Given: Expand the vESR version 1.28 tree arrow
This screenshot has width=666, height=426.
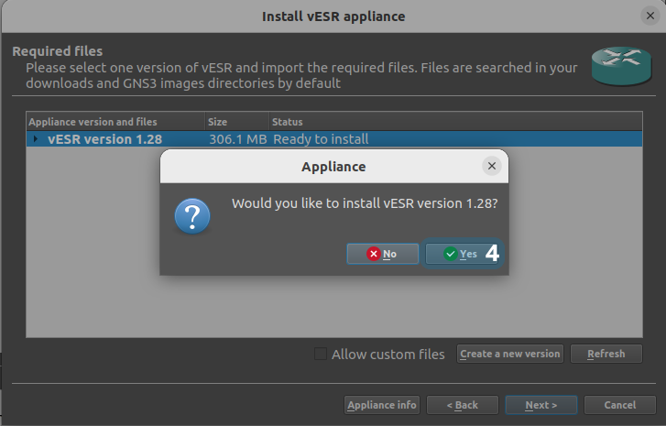Looking at the screenshot, I should (36, 139).
